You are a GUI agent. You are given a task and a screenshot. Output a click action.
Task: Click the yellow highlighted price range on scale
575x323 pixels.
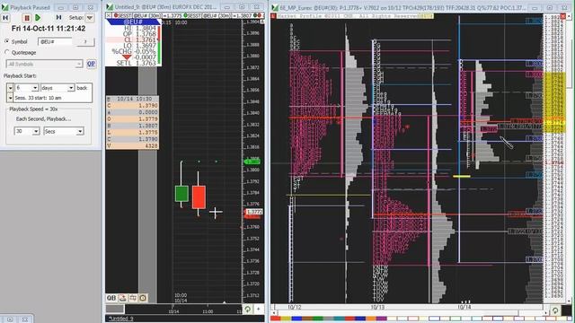pyautogui.click(x=555, y=102)
